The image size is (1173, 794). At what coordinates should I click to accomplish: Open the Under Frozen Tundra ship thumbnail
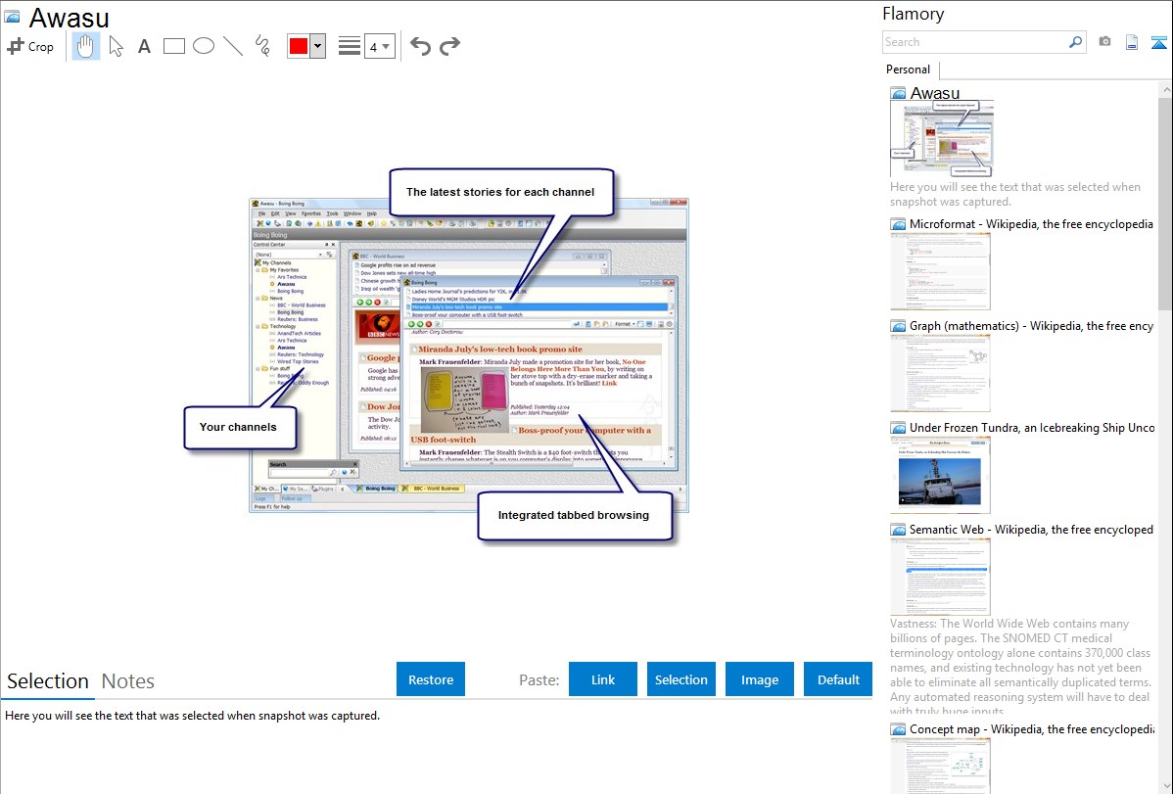[x=940, y=475]
